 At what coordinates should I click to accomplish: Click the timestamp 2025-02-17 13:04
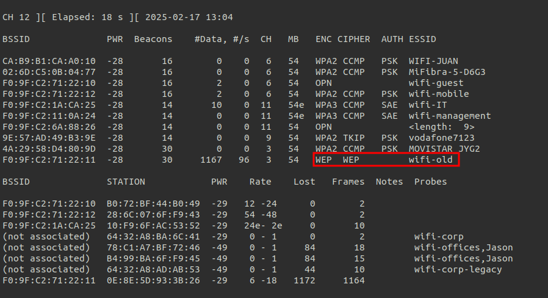pos(189,17)
